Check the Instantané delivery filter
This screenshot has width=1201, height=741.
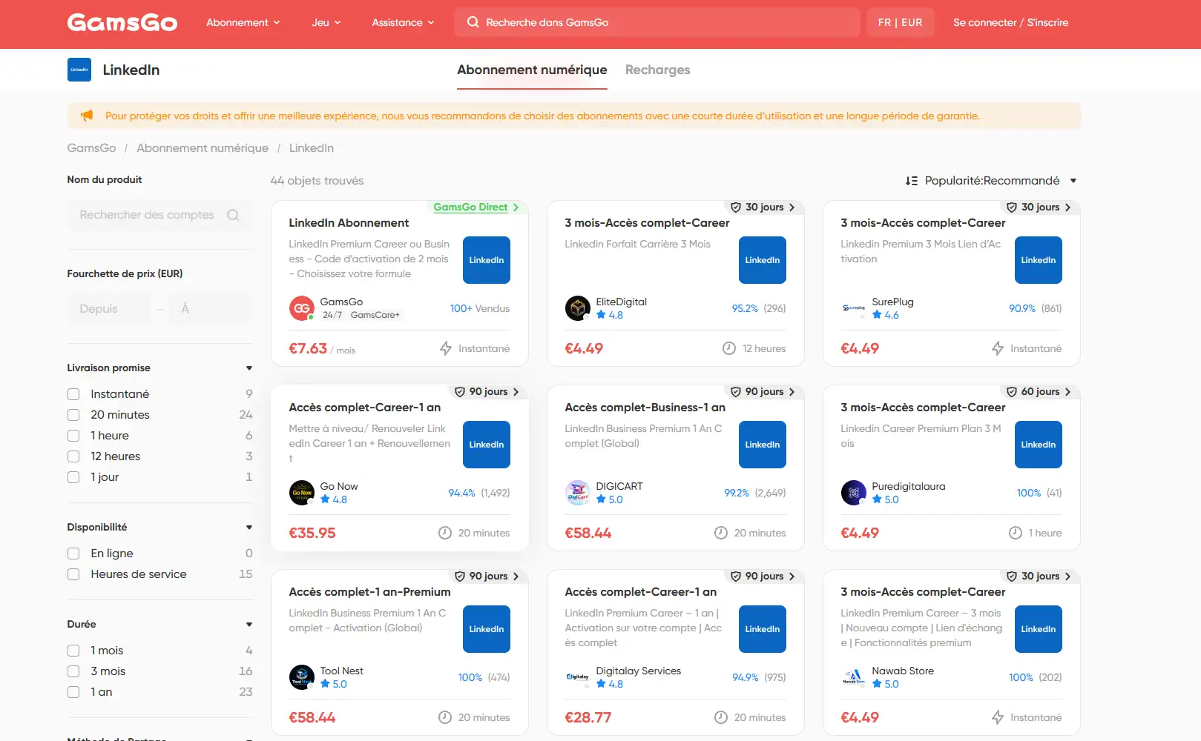point(73,394)
